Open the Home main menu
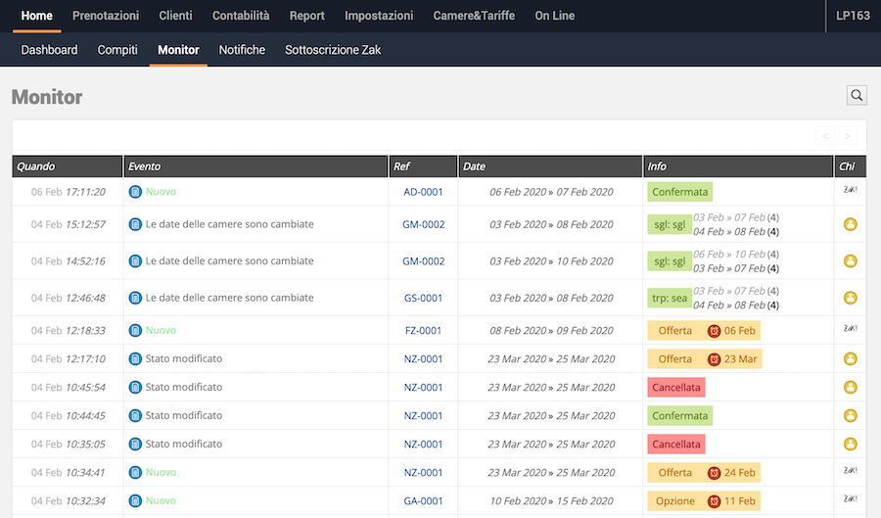Viewport: 881px width, 518px height. 37,16
